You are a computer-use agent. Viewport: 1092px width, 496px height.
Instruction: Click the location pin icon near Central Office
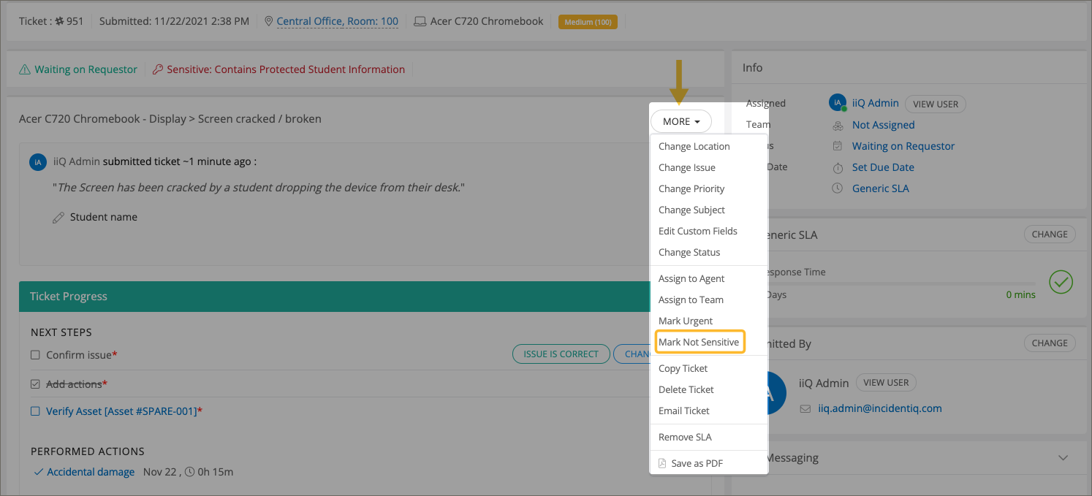[x=269, y=21]
